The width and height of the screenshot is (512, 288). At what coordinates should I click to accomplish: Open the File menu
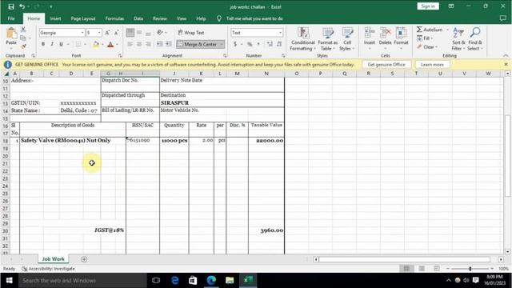pos(11,18)
